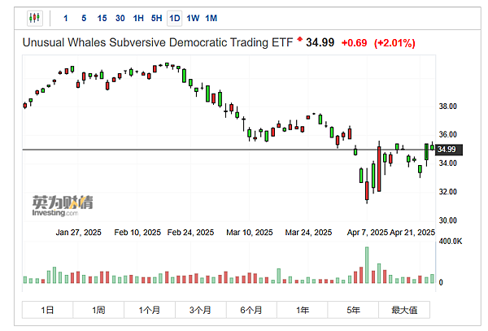Select the 15 minute interval
This screenshot has height=331, width=488.
102,19
